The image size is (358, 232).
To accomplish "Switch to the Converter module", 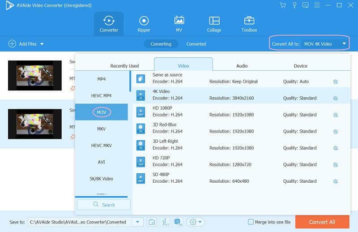I will [x=109, y=24].
